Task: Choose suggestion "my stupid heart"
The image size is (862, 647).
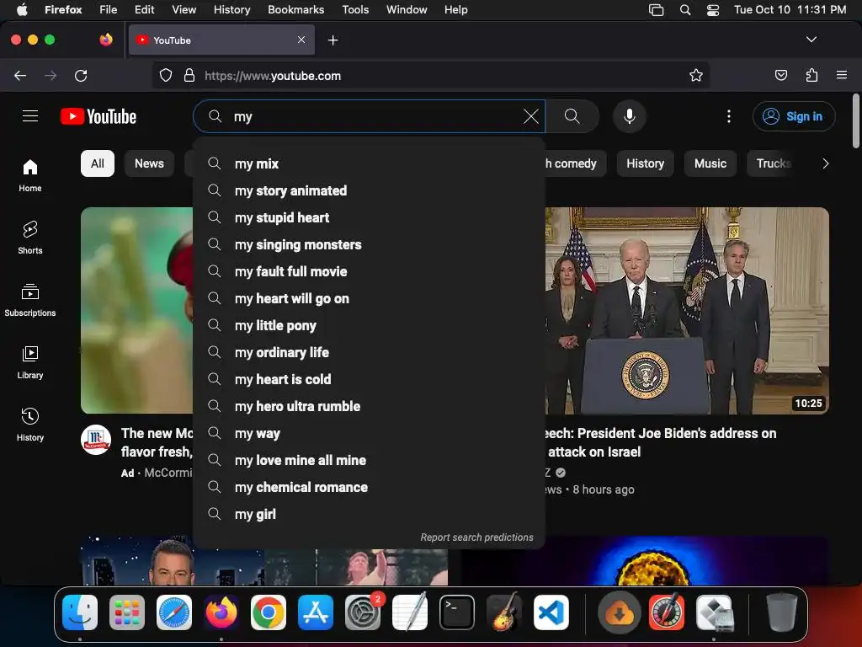Action: coord(369,217)
